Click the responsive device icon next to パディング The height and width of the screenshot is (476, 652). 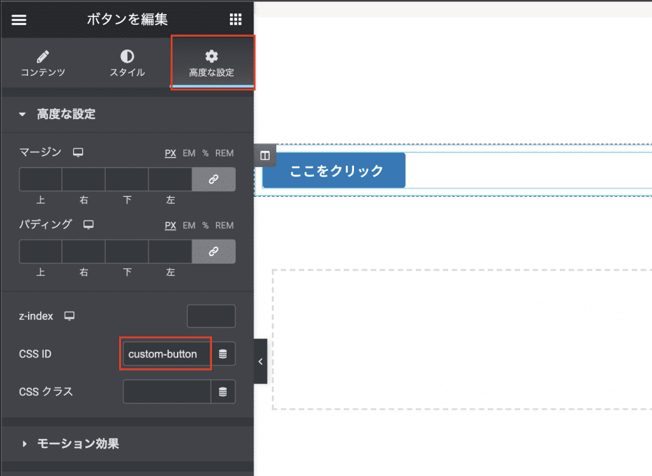point(89,224)
